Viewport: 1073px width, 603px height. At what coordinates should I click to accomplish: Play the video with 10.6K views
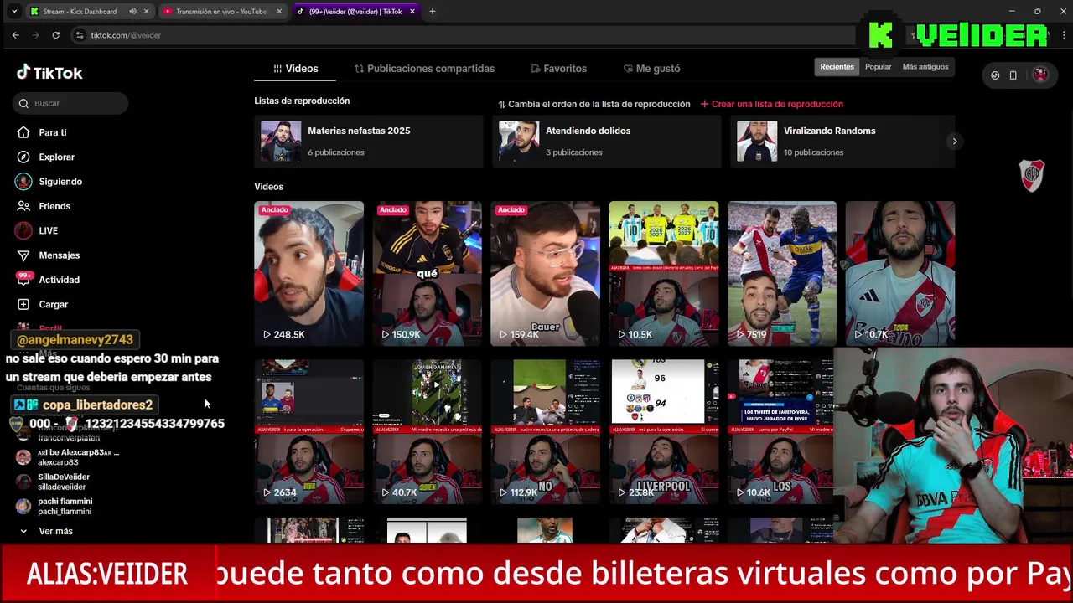[x=780, y=431]
